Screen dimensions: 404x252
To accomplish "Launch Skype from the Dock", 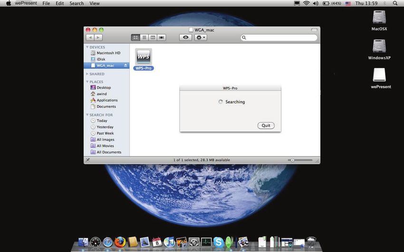I will 219,242.
